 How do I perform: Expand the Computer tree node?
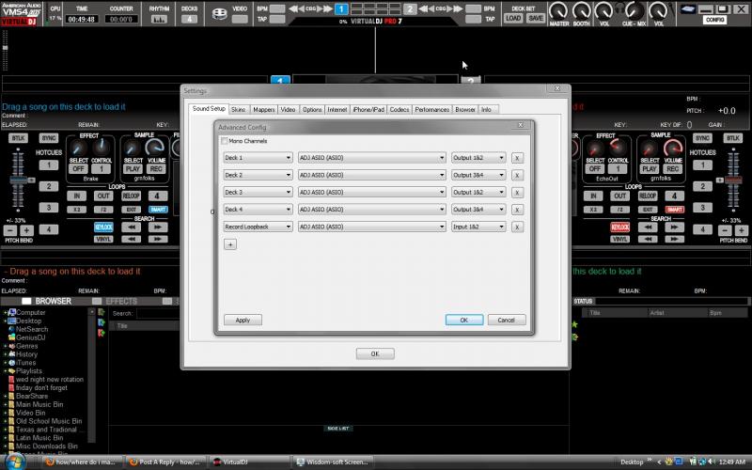(x=6, y=313)
